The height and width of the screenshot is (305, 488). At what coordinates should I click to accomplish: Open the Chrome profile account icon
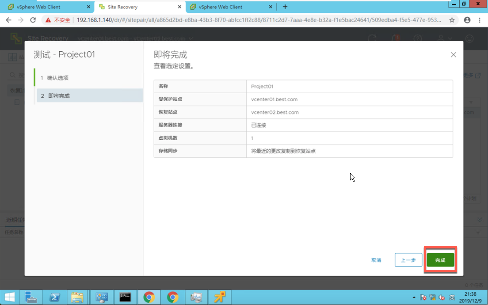pyautogui.click(x=467, y=20)
